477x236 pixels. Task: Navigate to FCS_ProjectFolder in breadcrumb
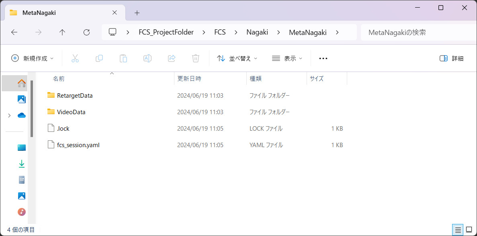(166, 32)
